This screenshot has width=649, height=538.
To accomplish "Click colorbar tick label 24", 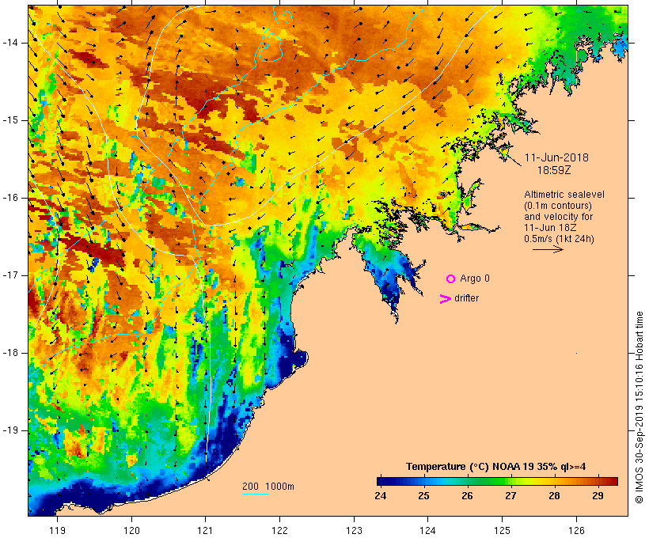I will (x=381, y=496).
